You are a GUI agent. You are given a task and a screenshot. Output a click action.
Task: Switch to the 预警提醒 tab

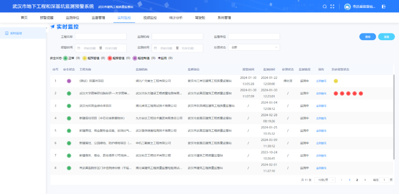point(47,18)
